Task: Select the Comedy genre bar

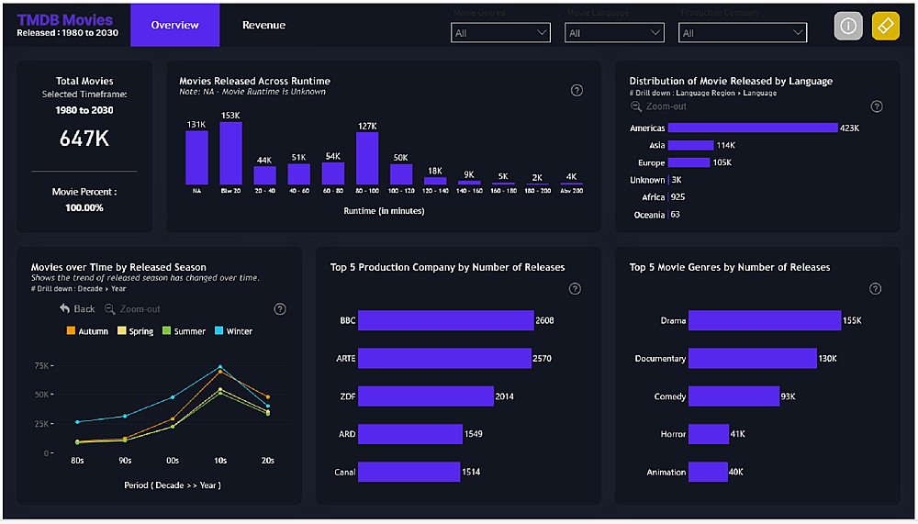Action: coord(734,396)
